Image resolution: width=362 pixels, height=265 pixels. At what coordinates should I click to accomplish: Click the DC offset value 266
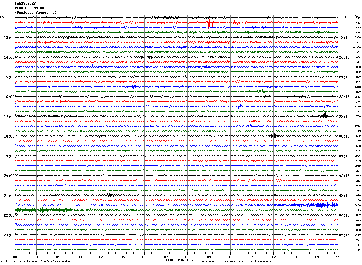(358, 200)
